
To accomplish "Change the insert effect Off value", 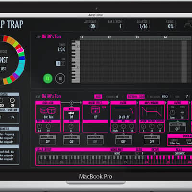I will [x=96, y=117].
